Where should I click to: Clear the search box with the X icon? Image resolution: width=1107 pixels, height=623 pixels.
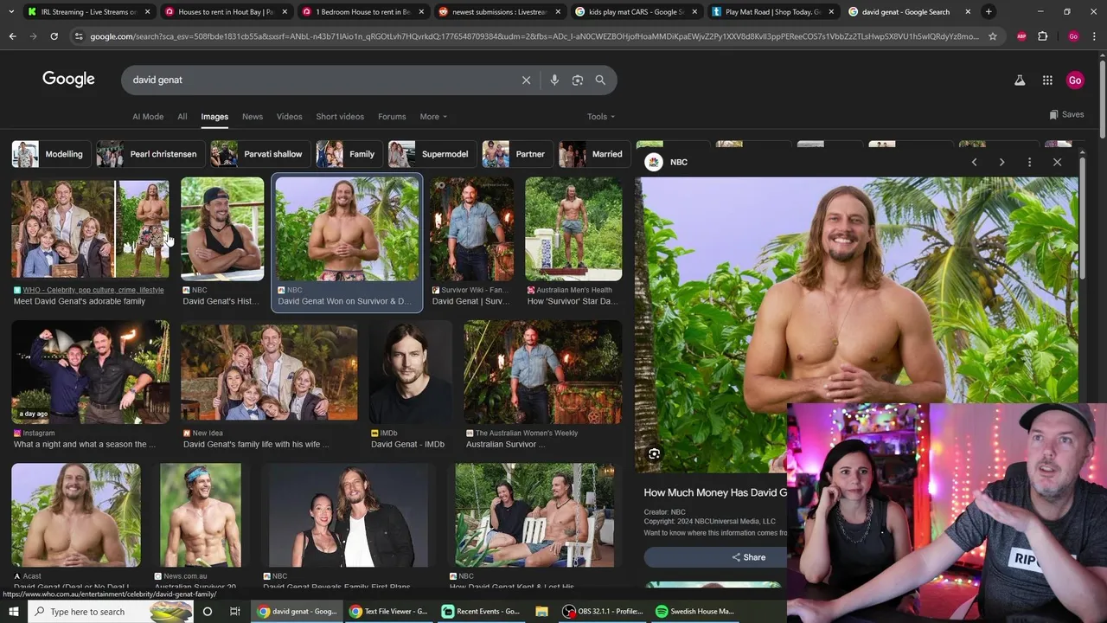[x=526, y=80]
